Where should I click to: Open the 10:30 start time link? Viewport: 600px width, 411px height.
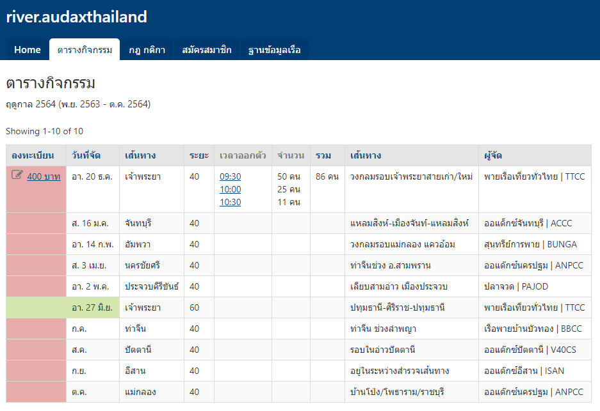(230, 202)
